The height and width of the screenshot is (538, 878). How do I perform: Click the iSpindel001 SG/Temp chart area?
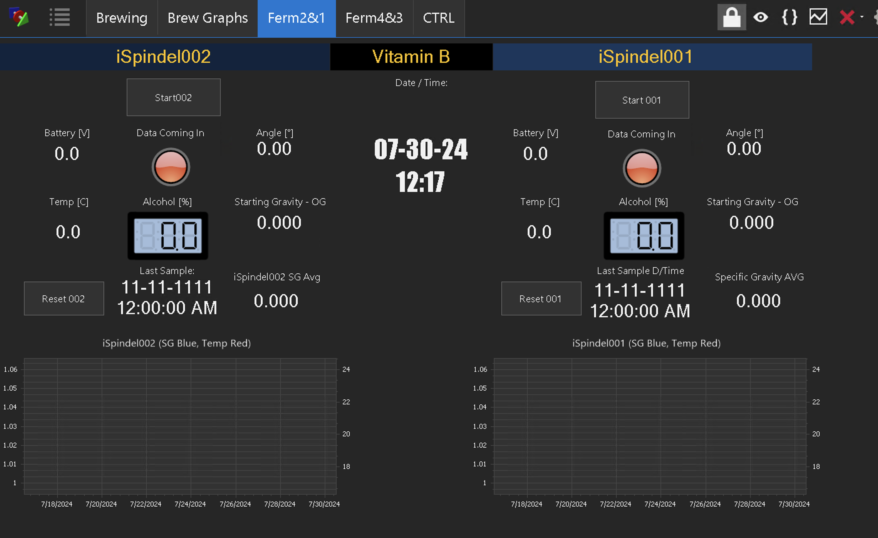point(650,426)
